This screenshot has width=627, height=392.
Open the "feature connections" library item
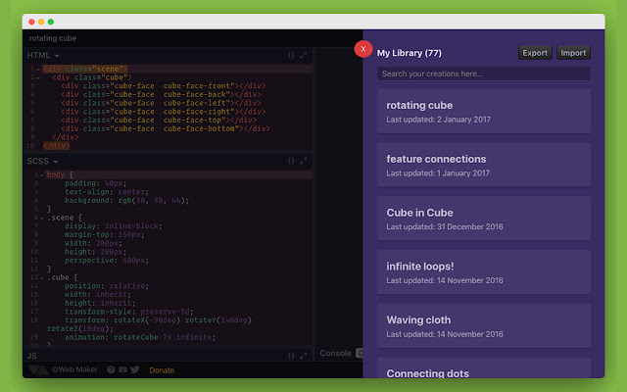pyautogui.click(x=483, y=165)
